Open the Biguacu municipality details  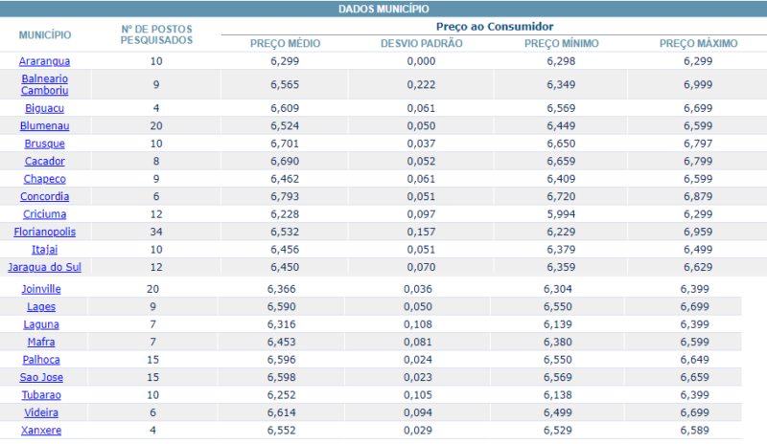pyautogui.click(x=44, y=108)
